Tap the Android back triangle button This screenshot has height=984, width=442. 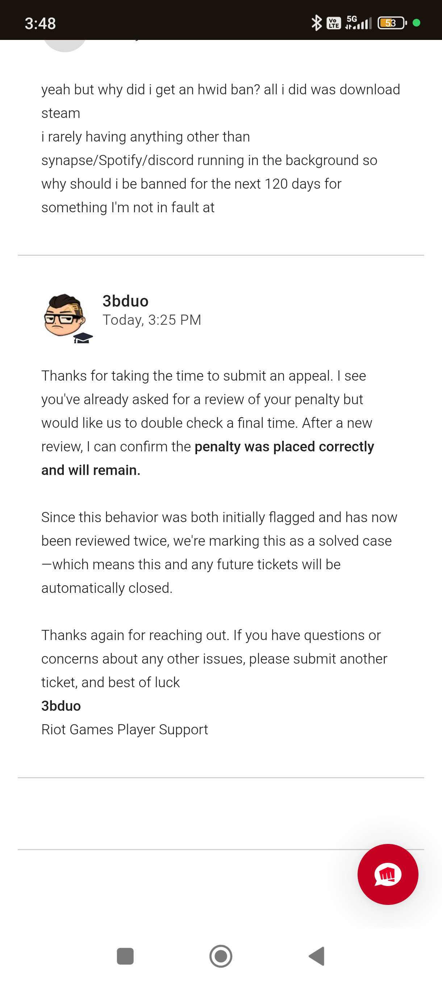[317, 956]
